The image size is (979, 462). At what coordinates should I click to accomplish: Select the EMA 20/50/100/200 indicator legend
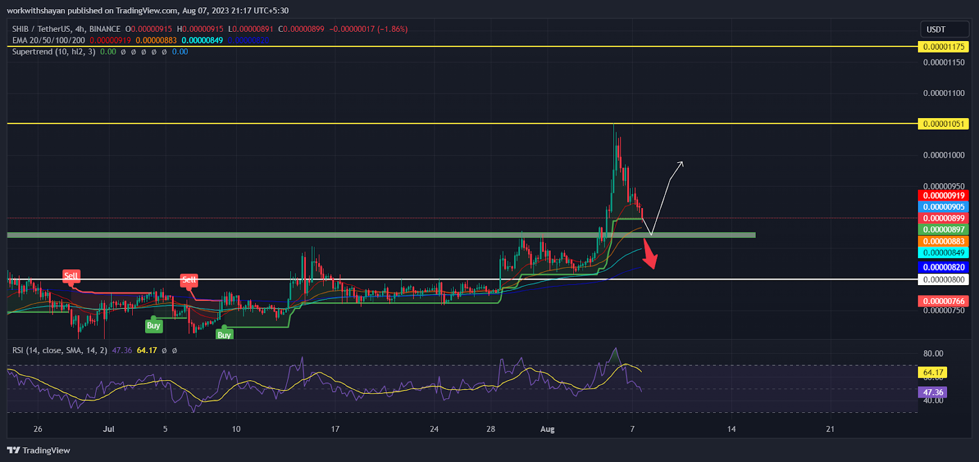pos(49,40)
